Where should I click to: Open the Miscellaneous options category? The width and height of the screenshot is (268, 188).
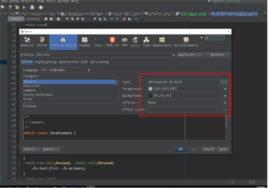click(185, 42)
